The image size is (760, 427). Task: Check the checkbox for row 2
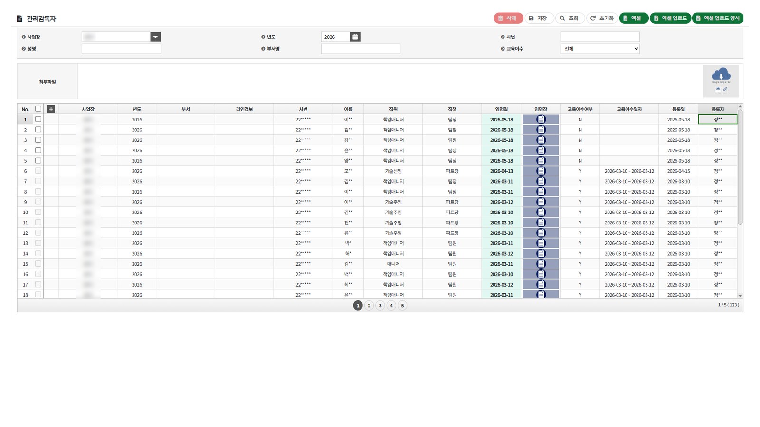point(38,130)
